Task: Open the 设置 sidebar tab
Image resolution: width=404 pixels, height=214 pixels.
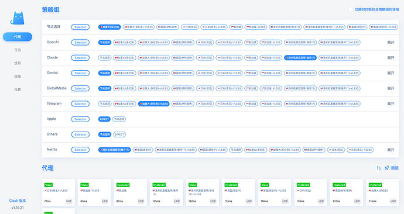Action: (x=18, y=89)
